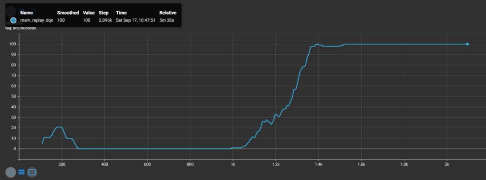Click the 2.096k step value in tooltip

[105, 20]
